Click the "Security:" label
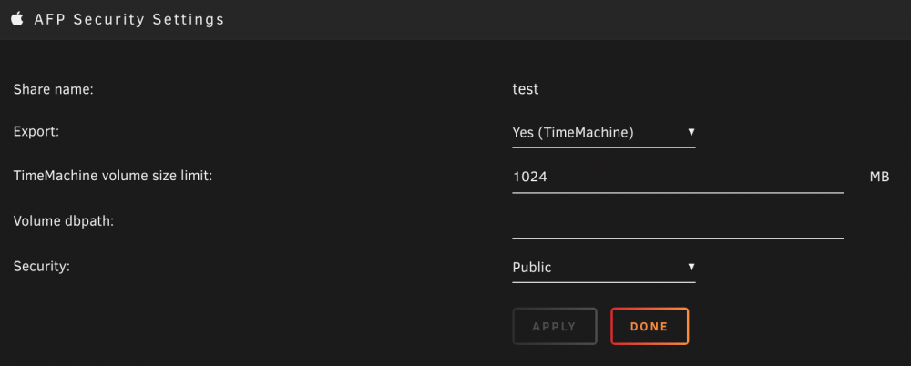This screenshot has height=366, width=911. pos(41,266)
